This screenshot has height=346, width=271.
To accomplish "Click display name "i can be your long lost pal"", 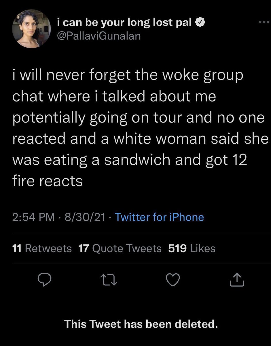I will point(124,23).
